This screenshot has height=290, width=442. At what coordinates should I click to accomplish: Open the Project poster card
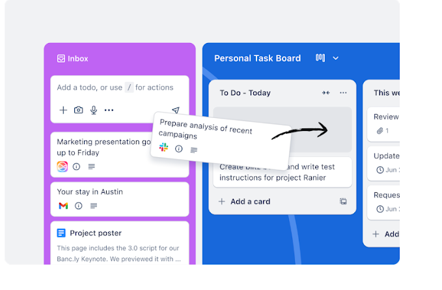120,243
